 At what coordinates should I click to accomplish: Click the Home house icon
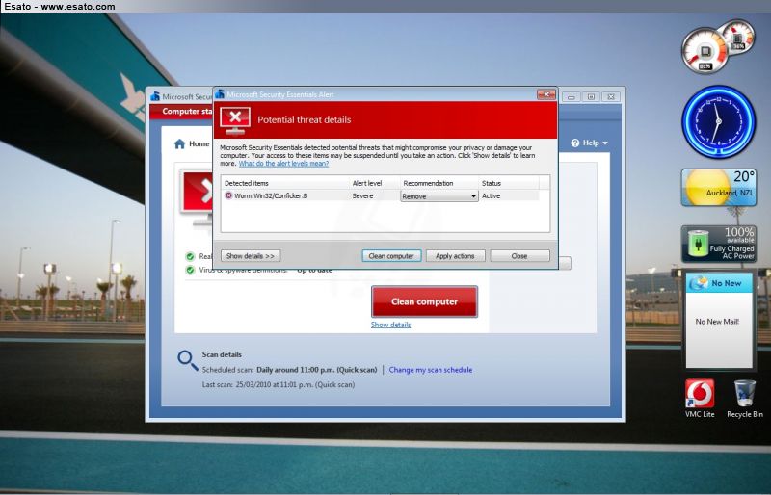[180, 143]
